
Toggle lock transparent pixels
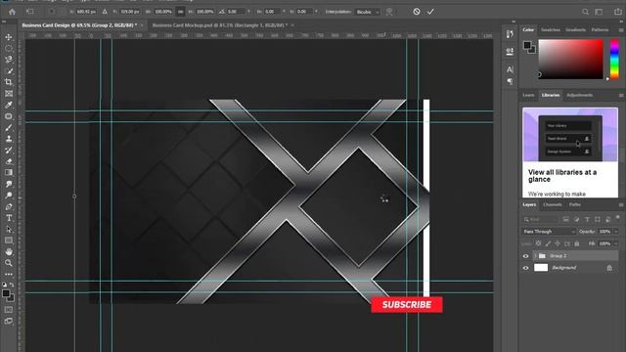point(538,243)
